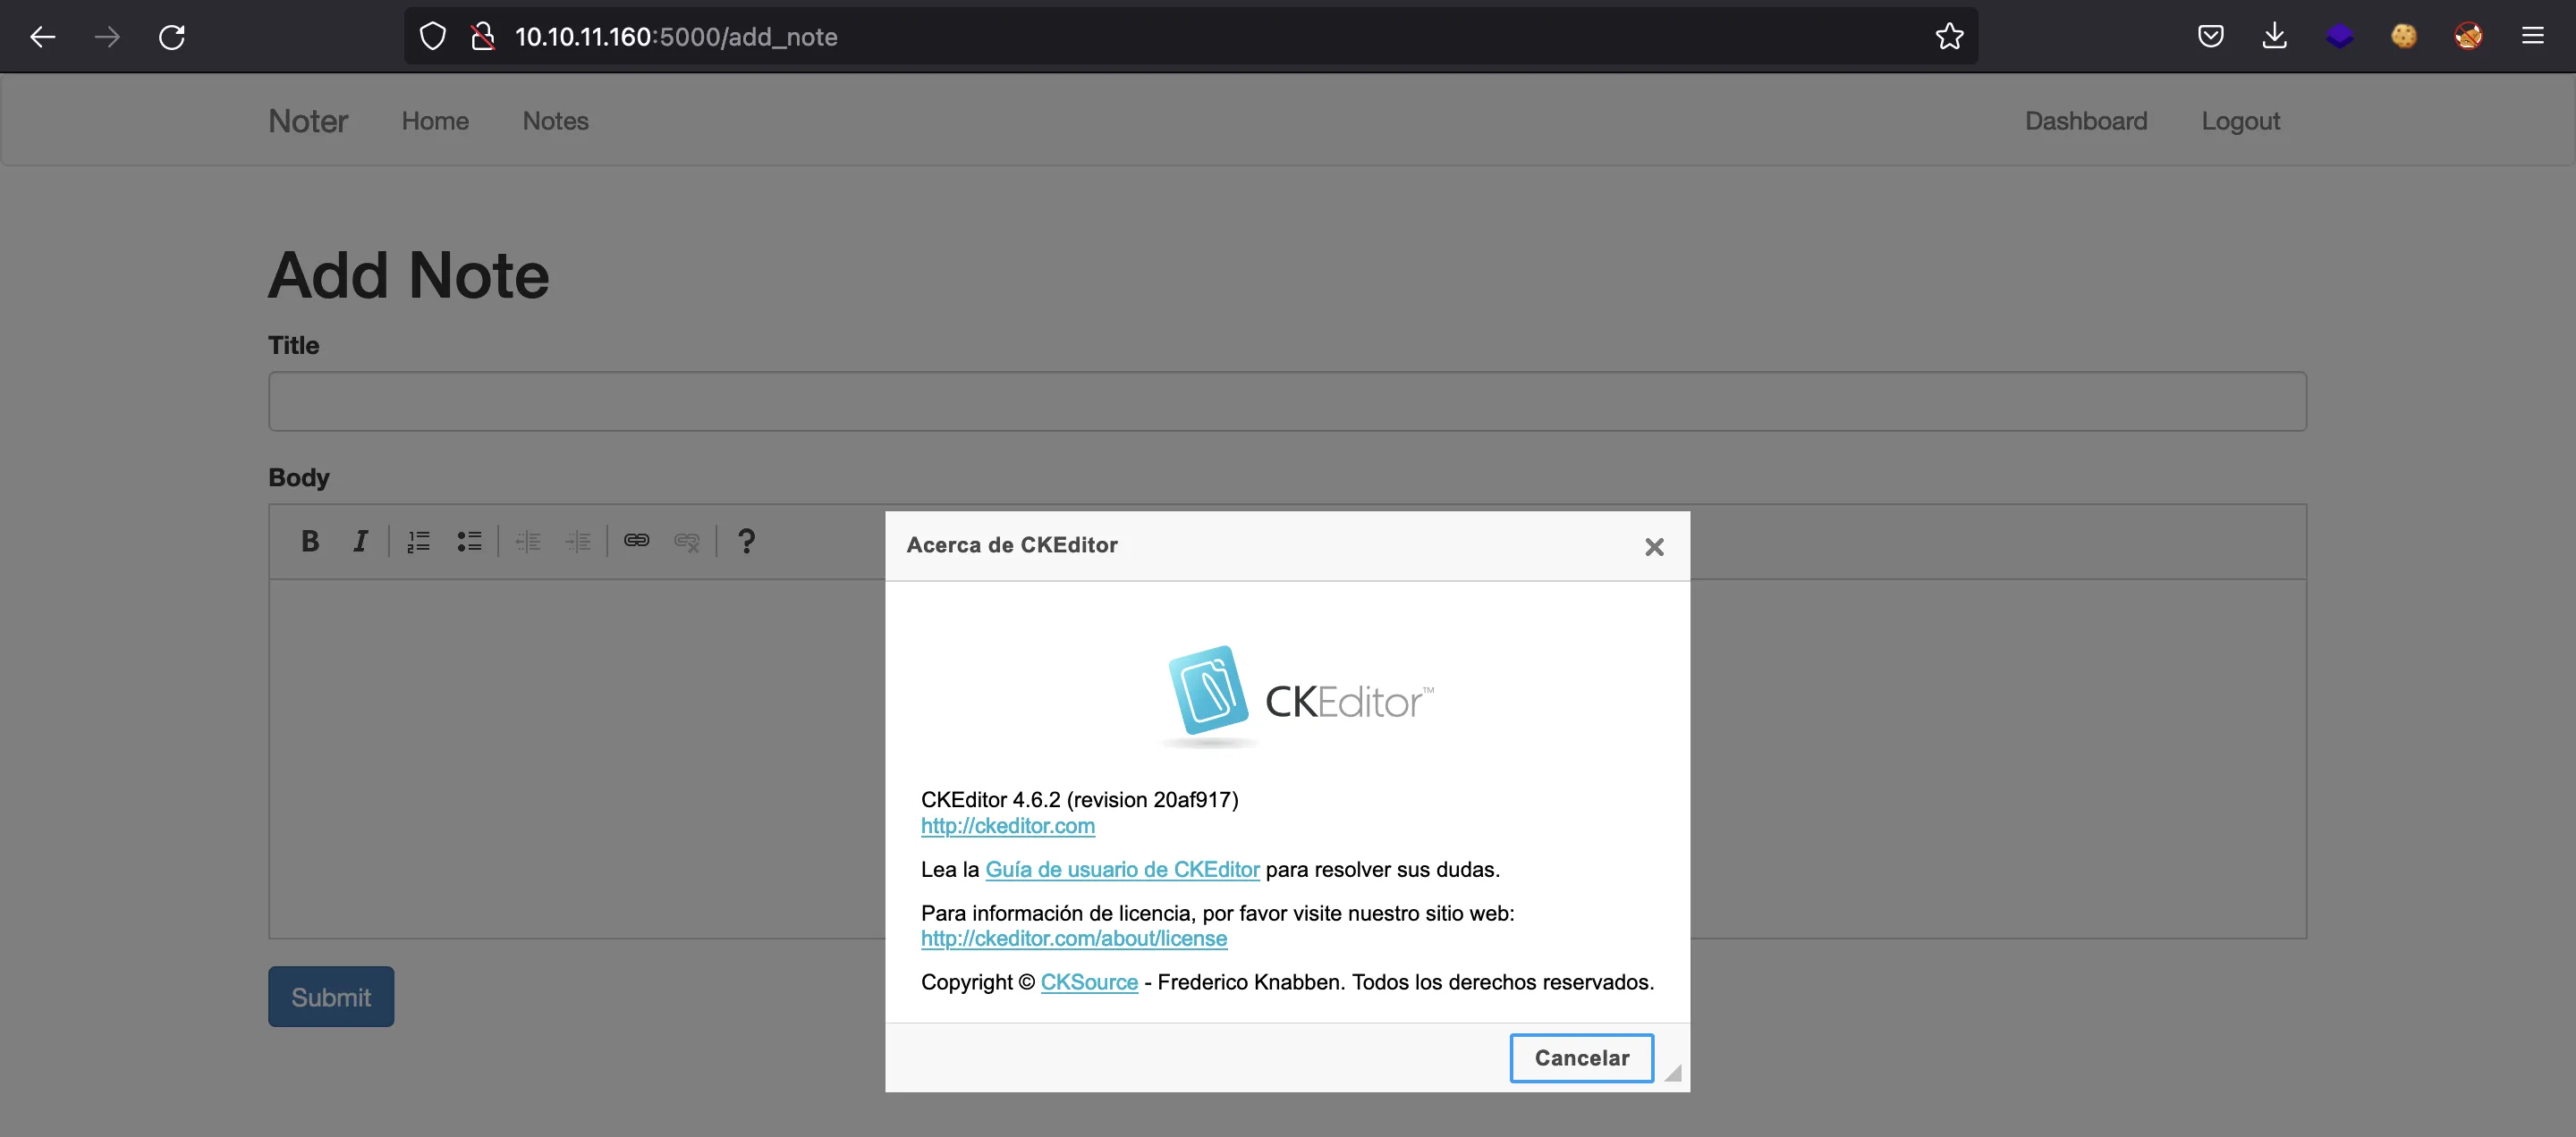The width and height of the screenshot is (2576, 1137).
Task: Click the 'Add Note' heading
Action: pyautogui.click(x=409, y=274)
